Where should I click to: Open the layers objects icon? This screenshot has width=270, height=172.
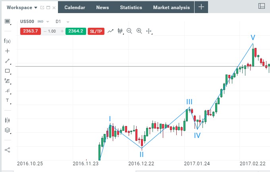[7, 130]
